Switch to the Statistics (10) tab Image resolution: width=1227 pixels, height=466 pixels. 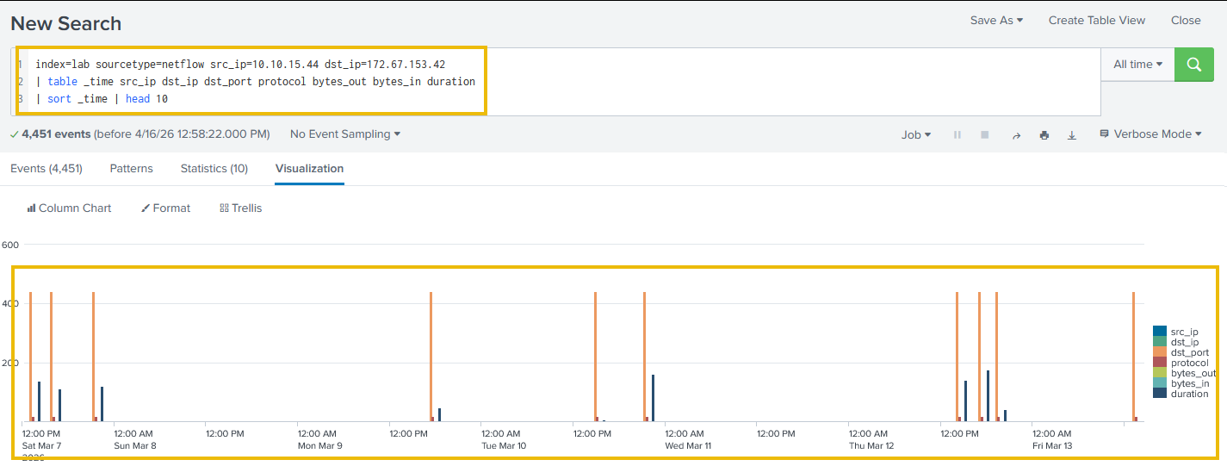coord(214,169)
